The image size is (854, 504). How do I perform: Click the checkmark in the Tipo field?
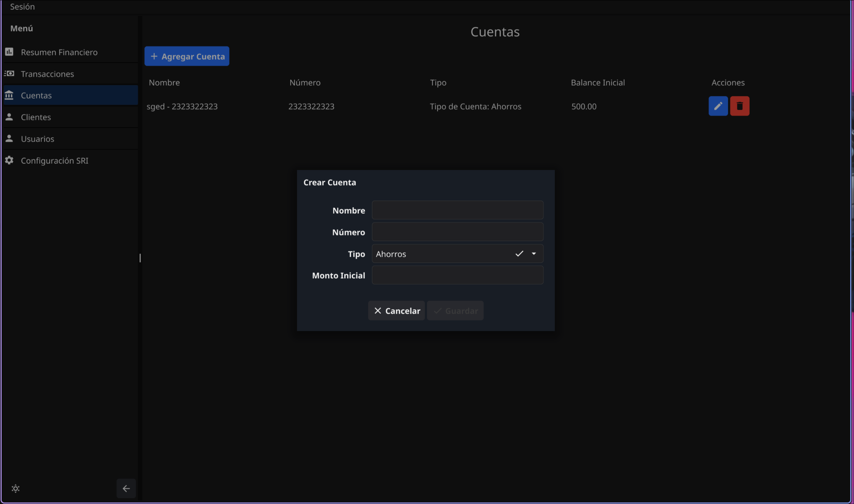(519, 254)
